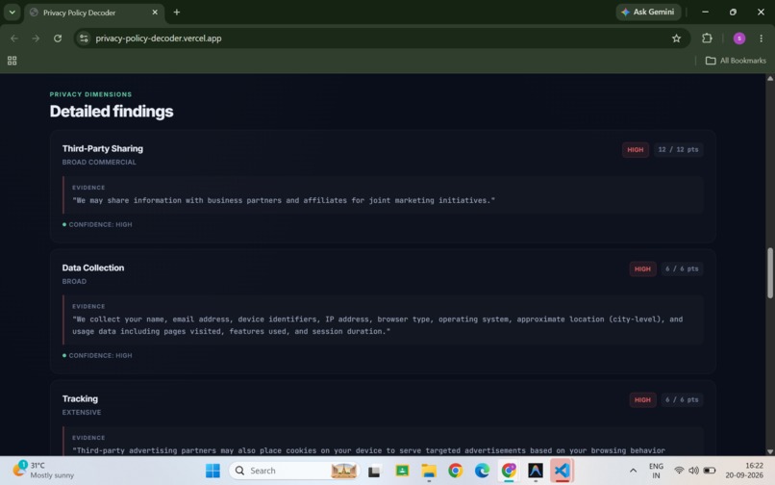Click the Data Collection evidence quote

[x=378, y=325]
